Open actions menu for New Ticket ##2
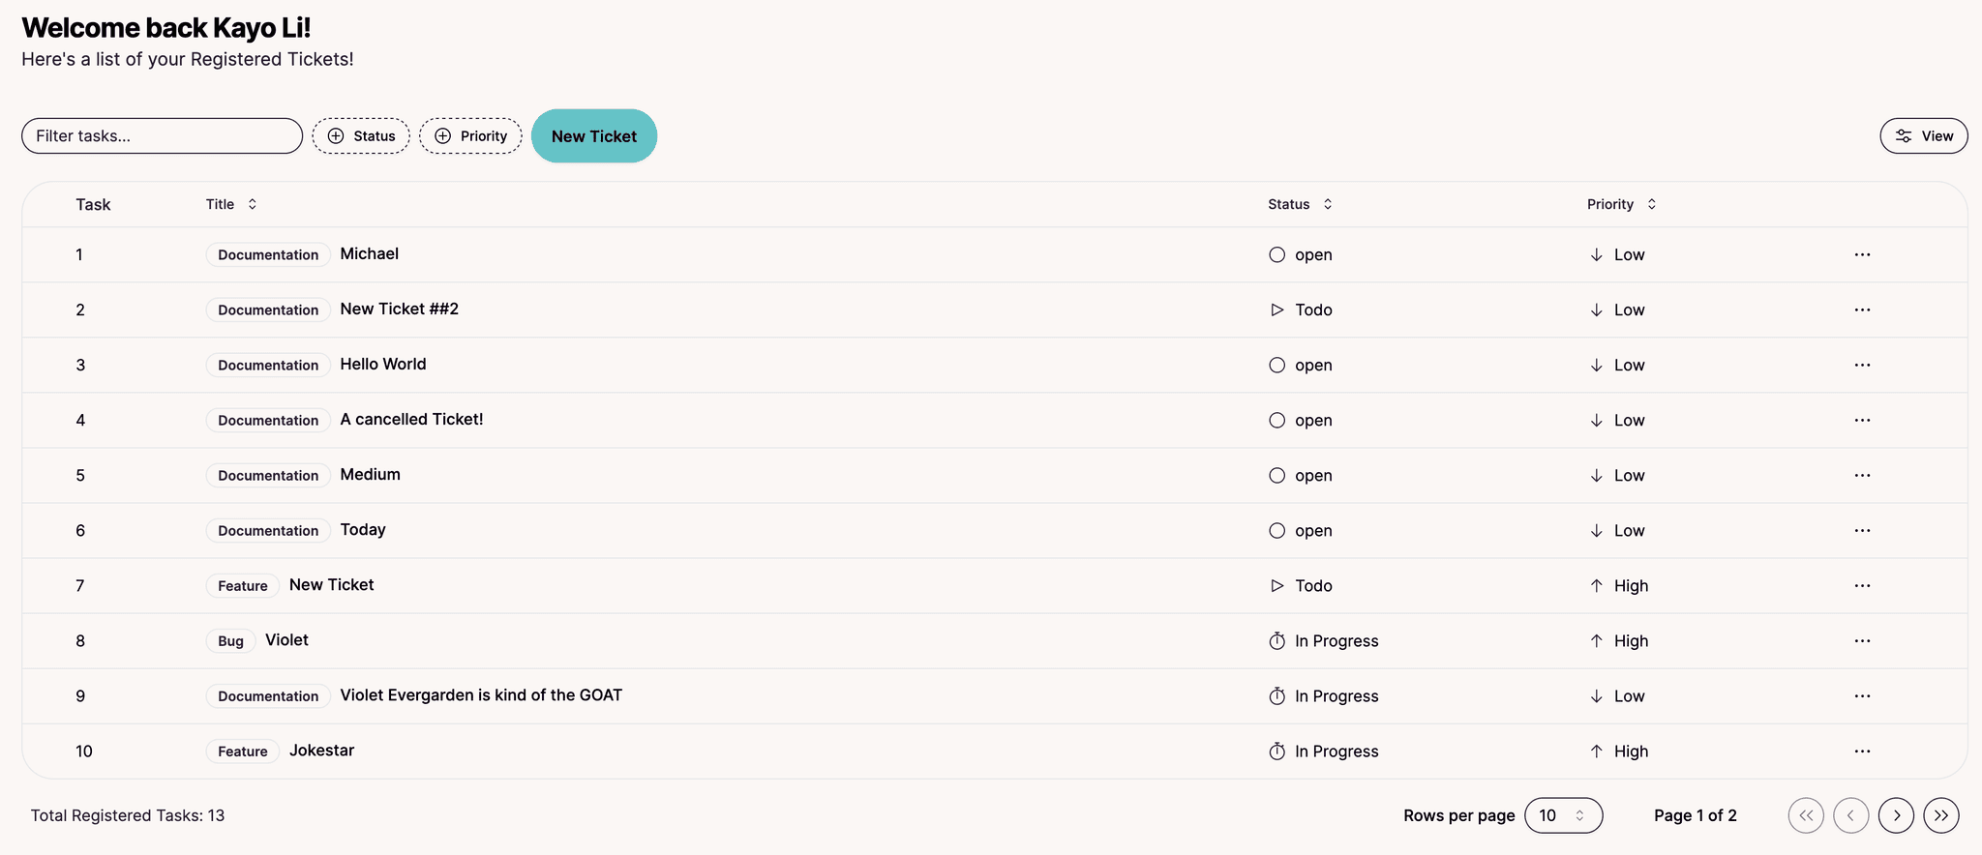 (1862, 310)
